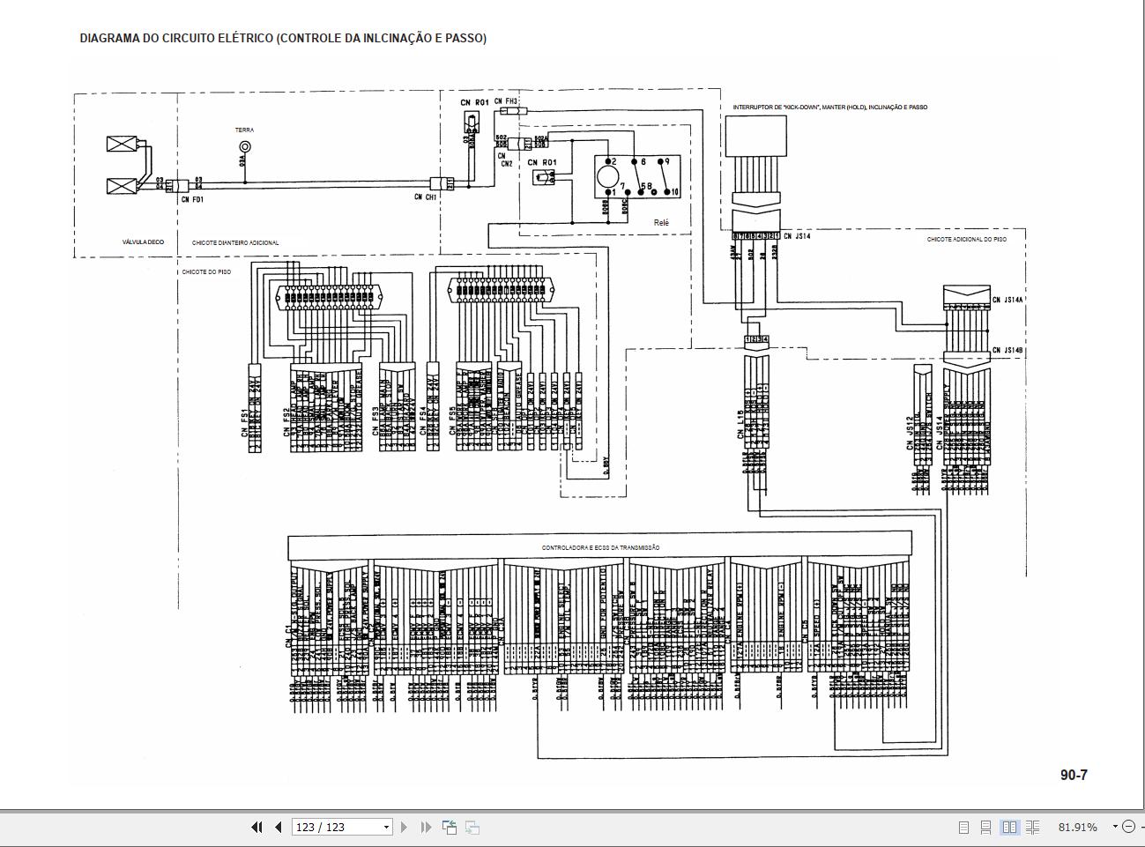Click the 'CHICOTE ADICIONAL DO PISO' label

pos(966,240)
